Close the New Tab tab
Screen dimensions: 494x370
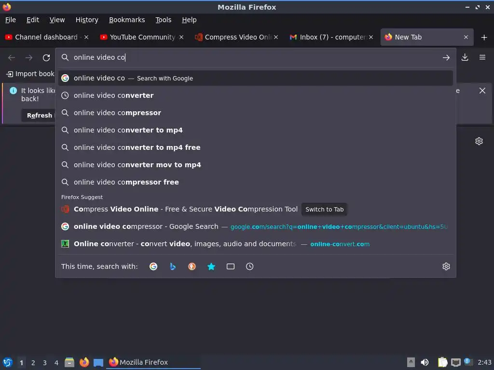(466, 37)
